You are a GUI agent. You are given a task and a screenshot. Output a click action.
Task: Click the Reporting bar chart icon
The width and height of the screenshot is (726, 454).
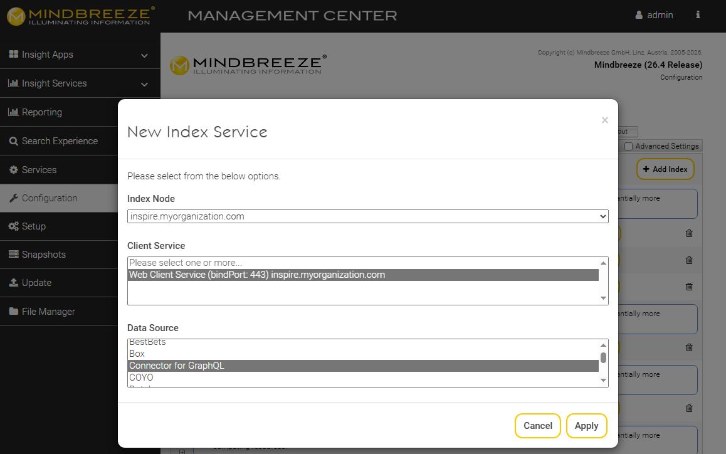13,112
